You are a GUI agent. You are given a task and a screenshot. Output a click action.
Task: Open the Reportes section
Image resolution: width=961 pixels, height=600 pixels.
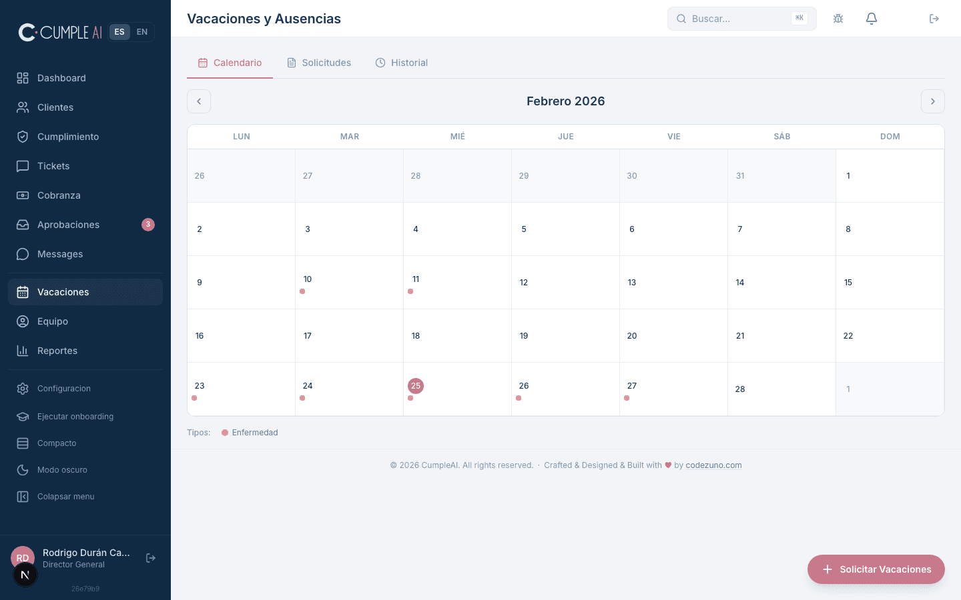pyautogui.click(x=57, y=351)
